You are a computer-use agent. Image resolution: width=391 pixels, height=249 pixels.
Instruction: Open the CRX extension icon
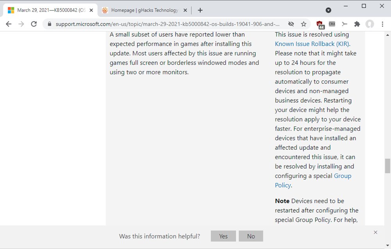pos(332,24)
